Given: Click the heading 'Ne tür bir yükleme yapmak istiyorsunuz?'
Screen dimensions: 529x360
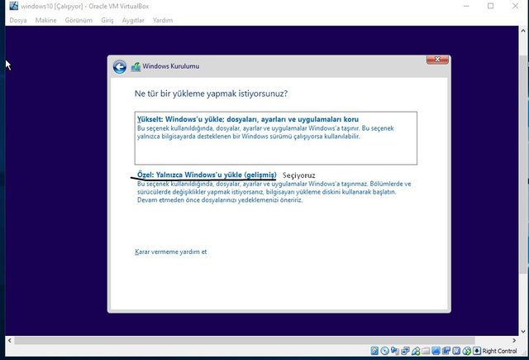Looking at the screenshot, I should click(x=211, y=94).
